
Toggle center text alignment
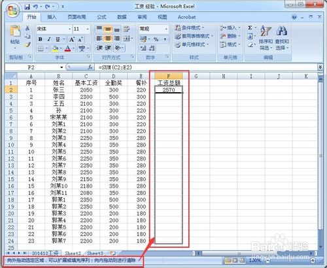pyautogui.click(x=108, y=39)
